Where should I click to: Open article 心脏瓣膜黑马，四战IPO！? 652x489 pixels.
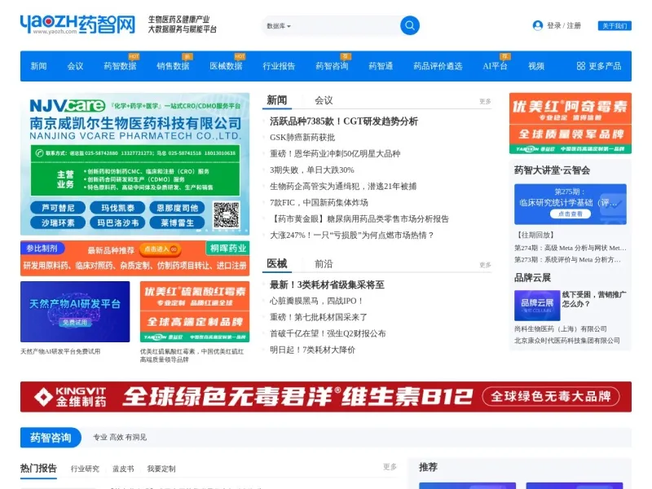(317, 301)
